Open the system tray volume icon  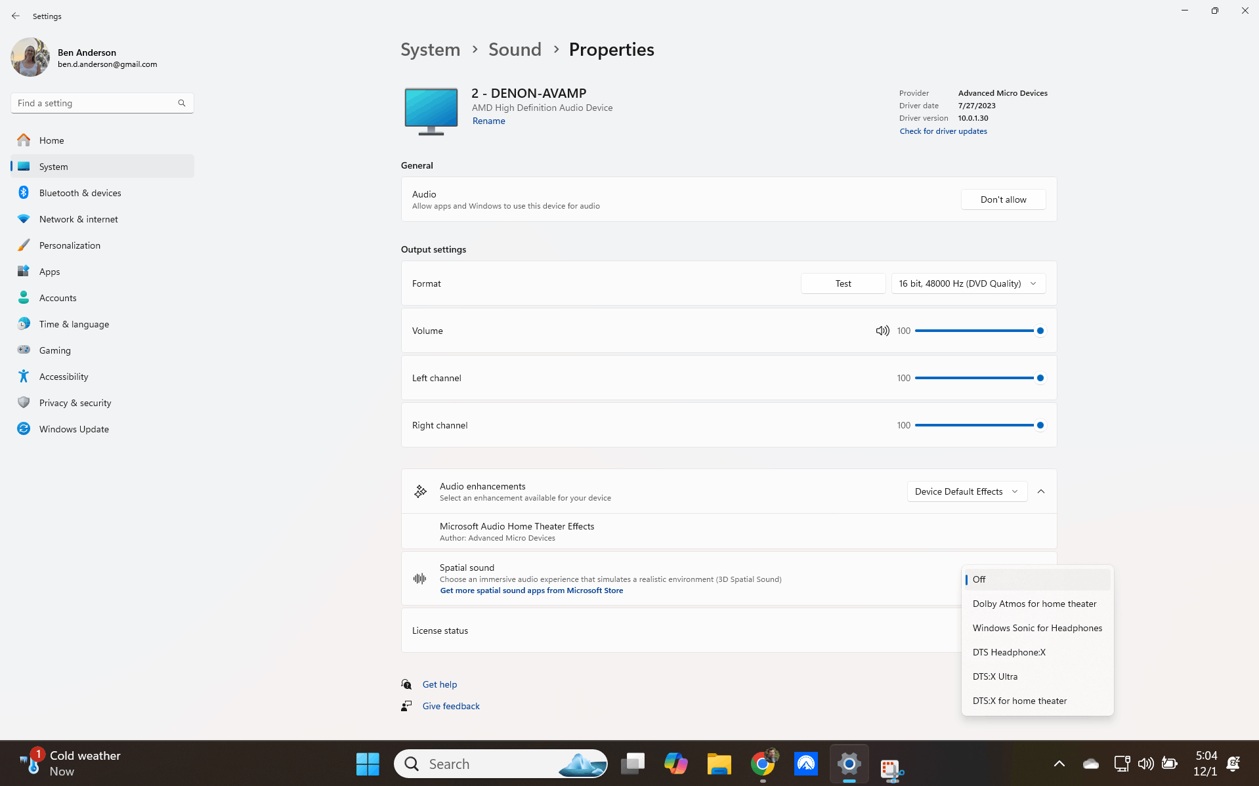coord(1145,764)
